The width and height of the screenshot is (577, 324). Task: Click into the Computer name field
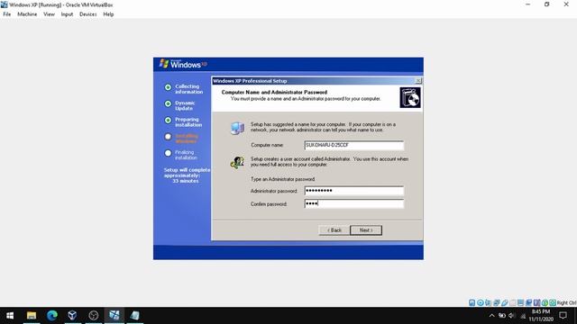[x=354, y=146]
